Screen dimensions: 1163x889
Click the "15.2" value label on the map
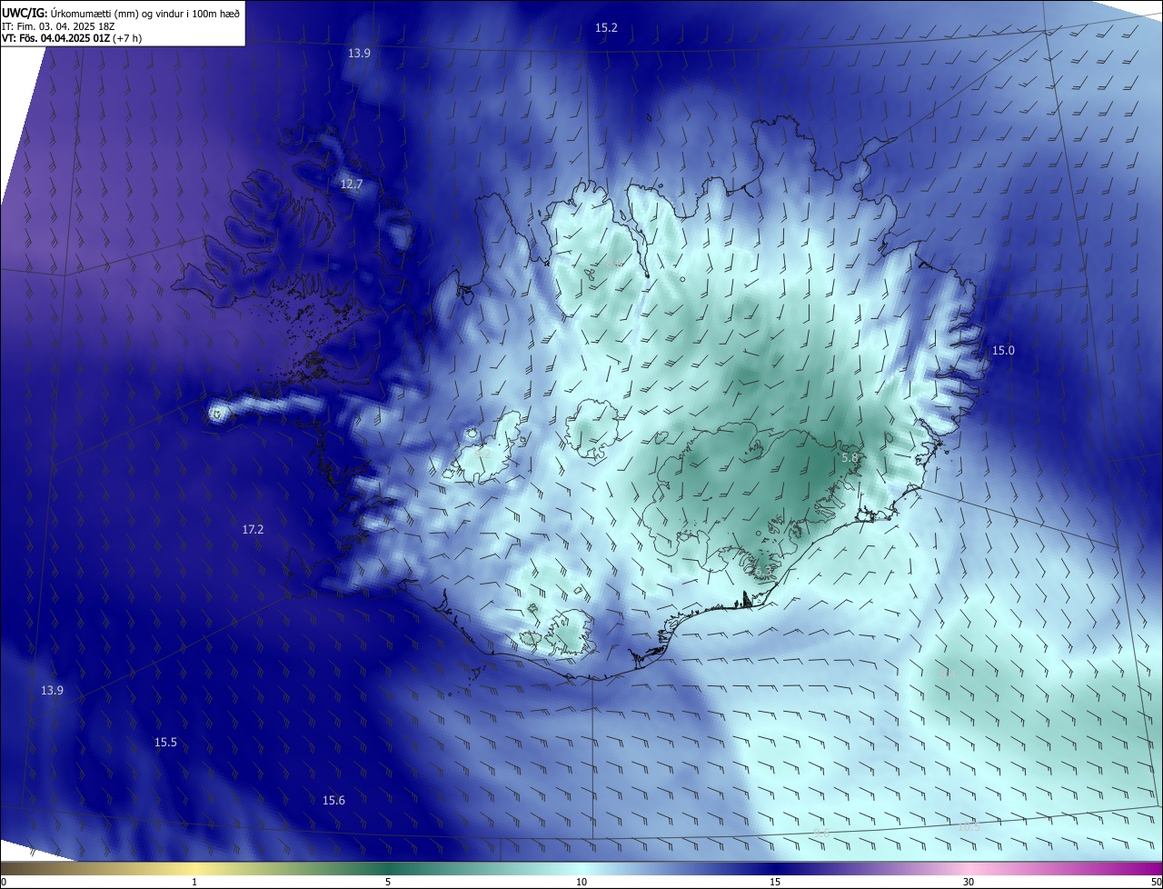click(x=606, y=28)
